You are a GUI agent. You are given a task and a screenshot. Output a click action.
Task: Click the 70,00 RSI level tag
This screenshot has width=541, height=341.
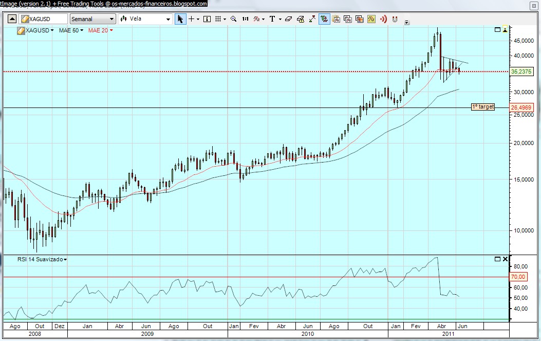[518, 277]
